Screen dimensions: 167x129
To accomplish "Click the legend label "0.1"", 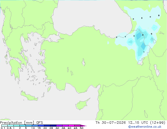I will click(3, 128).
